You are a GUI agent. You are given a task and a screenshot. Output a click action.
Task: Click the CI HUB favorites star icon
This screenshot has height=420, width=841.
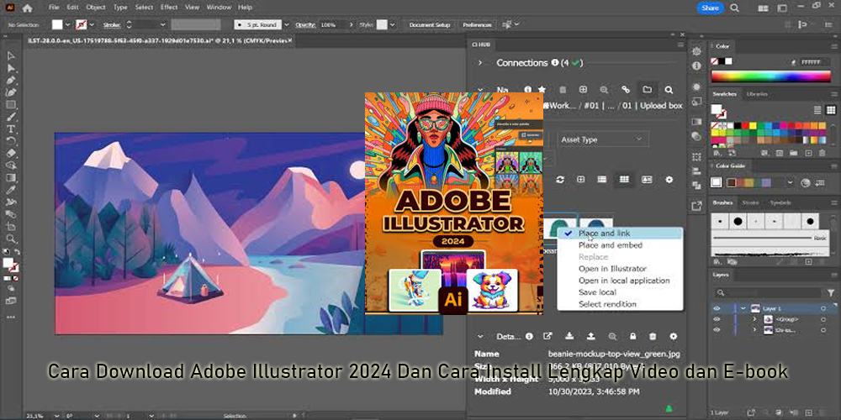542,90
